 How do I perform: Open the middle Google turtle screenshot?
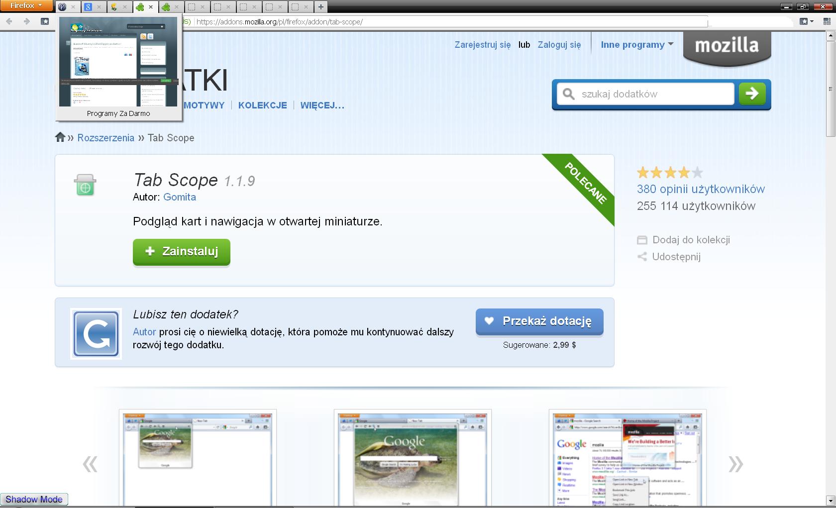click(x=413, y=458)
